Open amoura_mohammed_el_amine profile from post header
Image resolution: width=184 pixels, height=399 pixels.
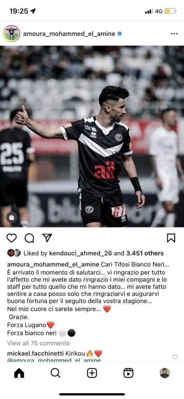69,34
